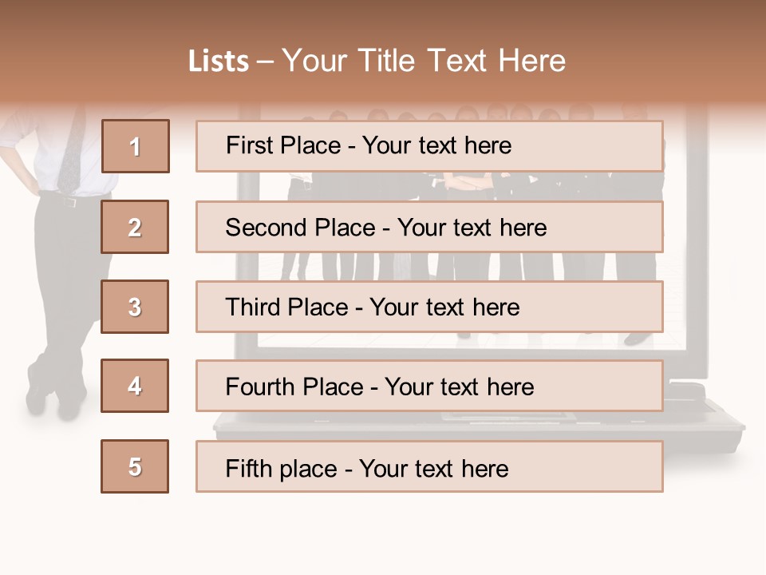Click the standing man's crossed shoes
Screen dimensions: 766x575
click(x=56, y=397)
